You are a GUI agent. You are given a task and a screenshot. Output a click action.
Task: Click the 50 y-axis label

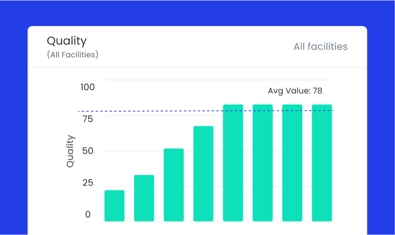(x=87, y=151)
